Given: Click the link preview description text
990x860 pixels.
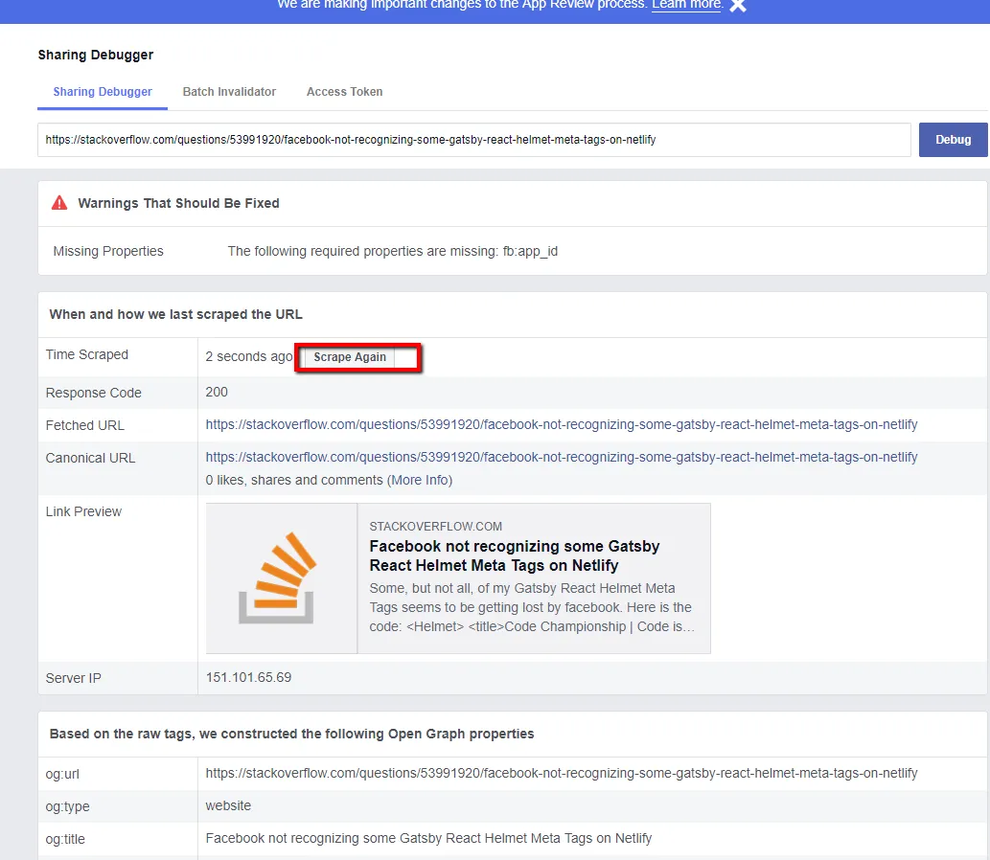Looking at the screenshot, I should coord(532,607).
